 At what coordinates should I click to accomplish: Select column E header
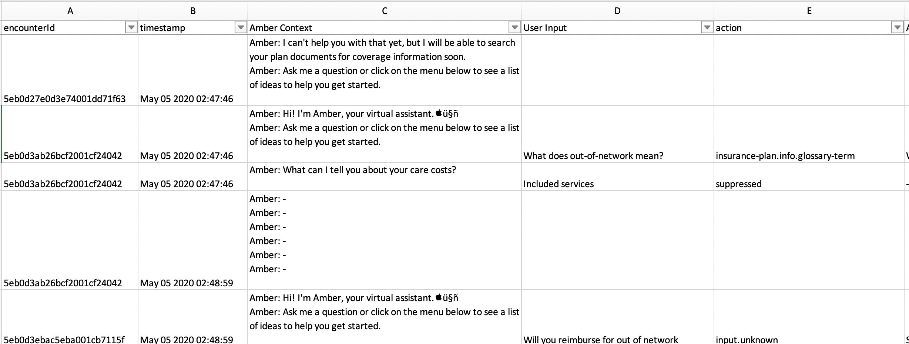[809, 11]
